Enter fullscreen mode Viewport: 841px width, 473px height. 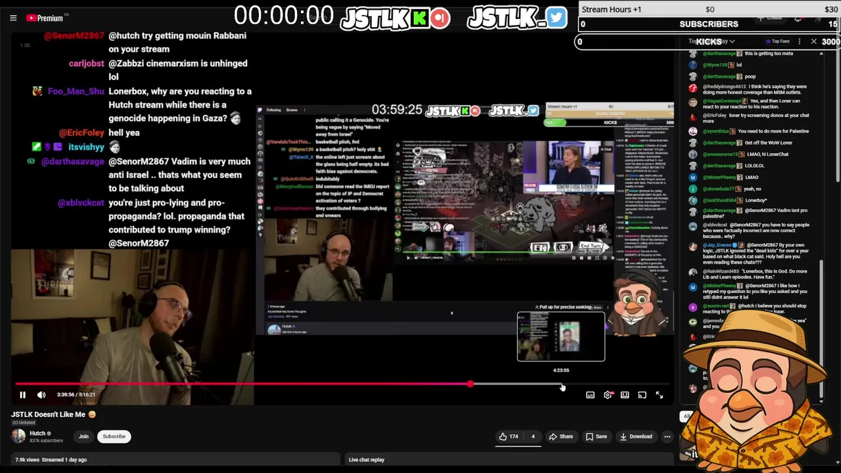point(659,395)
